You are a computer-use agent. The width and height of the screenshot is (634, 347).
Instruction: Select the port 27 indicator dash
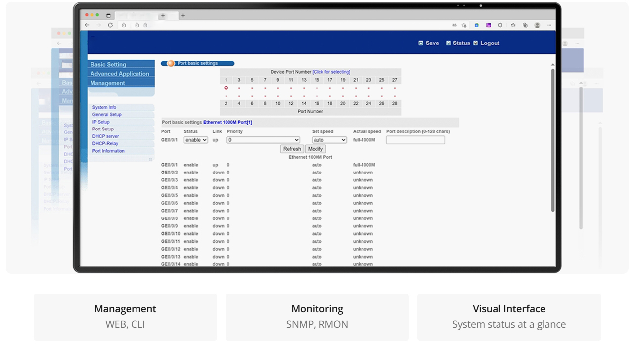tap(395, 88)
